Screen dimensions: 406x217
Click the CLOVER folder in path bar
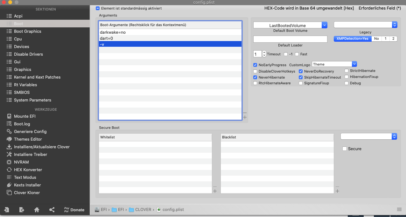click(x=140, y=210)
